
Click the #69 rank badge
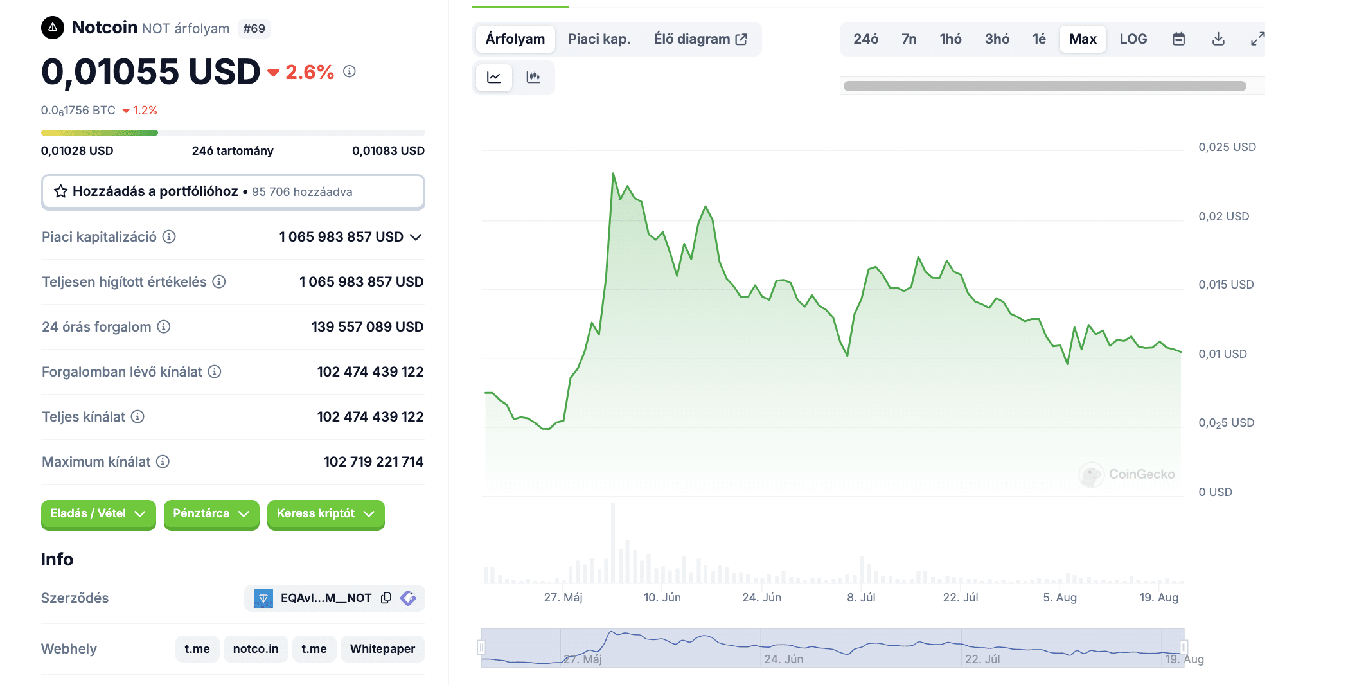click(x=254, y=29)
